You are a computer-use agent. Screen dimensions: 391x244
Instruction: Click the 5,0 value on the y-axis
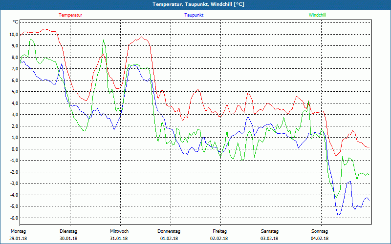(x=15, y=92)
